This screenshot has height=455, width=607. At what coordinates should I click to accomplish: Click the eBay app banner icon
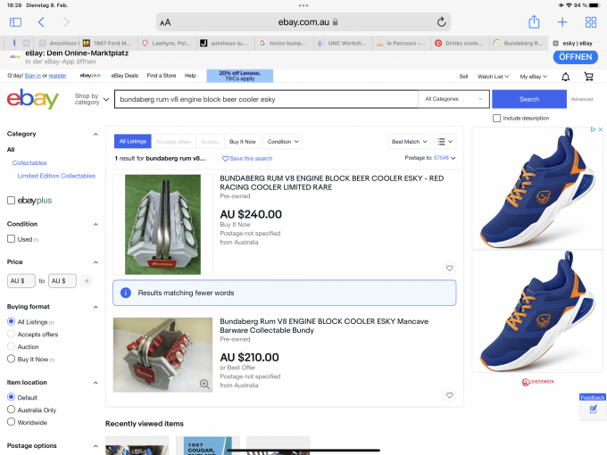coord(15,57)
